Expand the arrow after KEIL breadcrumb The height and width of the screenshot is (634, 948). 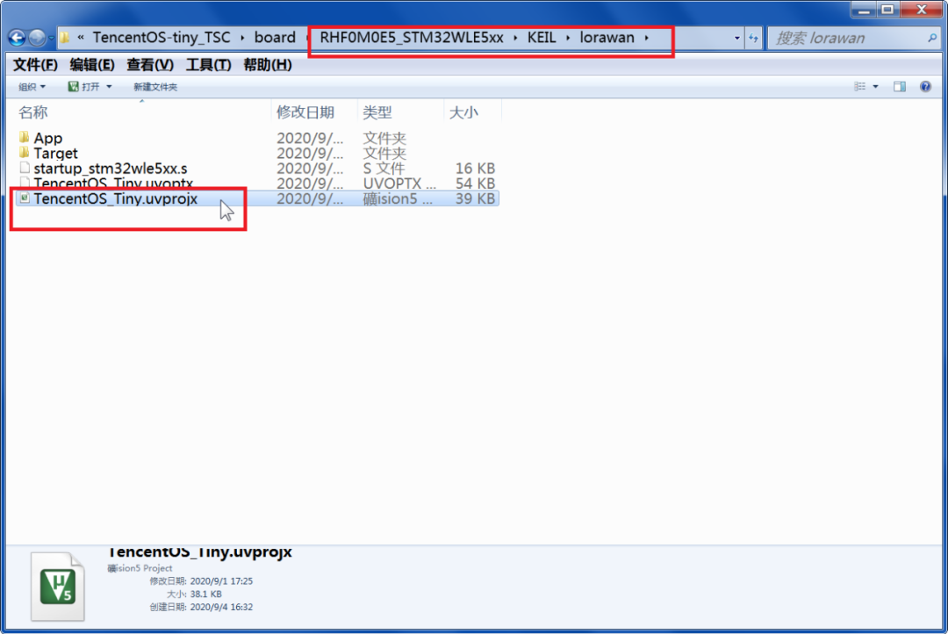click(568, 38)
